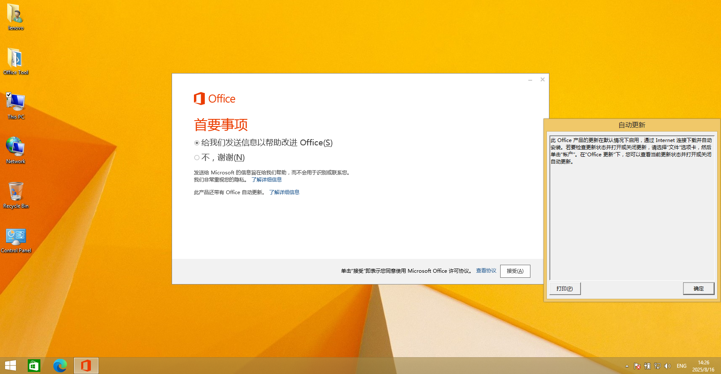Open the Network desktop icon
The height and width of the screenshot is (374, 721).
point(16,148)
